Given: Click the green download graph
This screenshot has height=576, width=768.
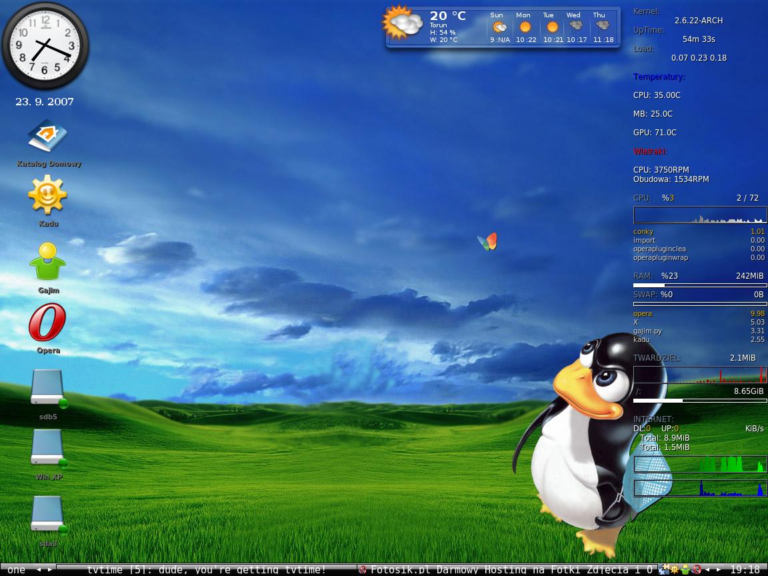Looking at the screenshot, I should tap(700, 464).
